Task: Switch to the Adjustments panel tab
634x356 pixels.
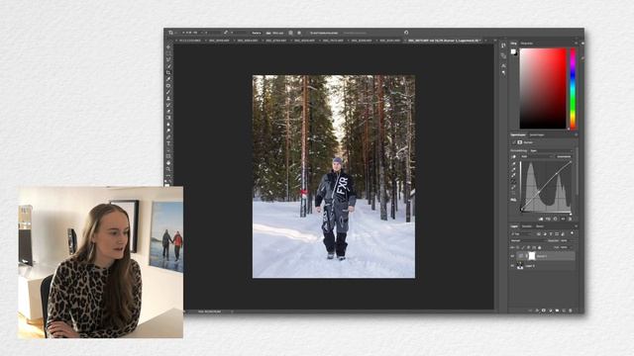Action: pyautogui.click(x=537, y=134)
